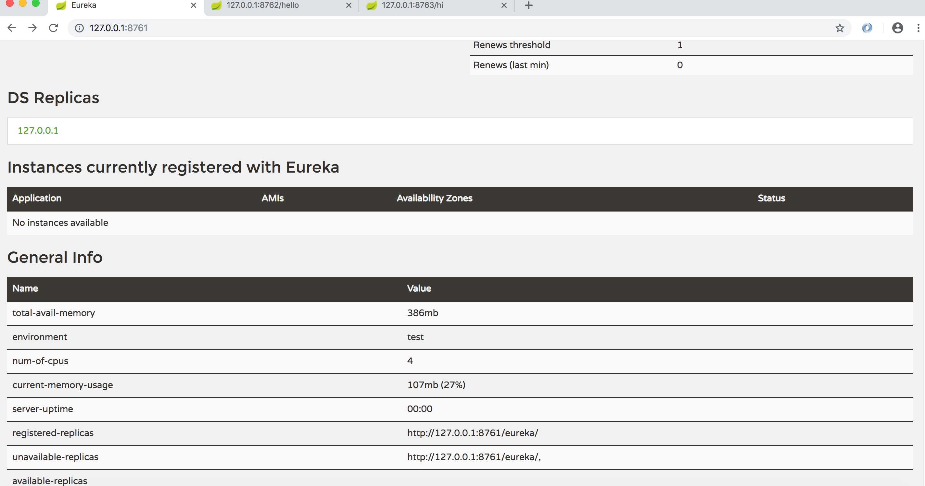The width and height of the screenshot is (925, 486).
Task: Select the unavailable-replicas row name
Action: tap(55, 457)
